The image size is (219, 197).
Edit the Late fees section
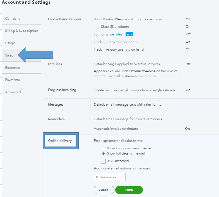(x=55, y=64)
